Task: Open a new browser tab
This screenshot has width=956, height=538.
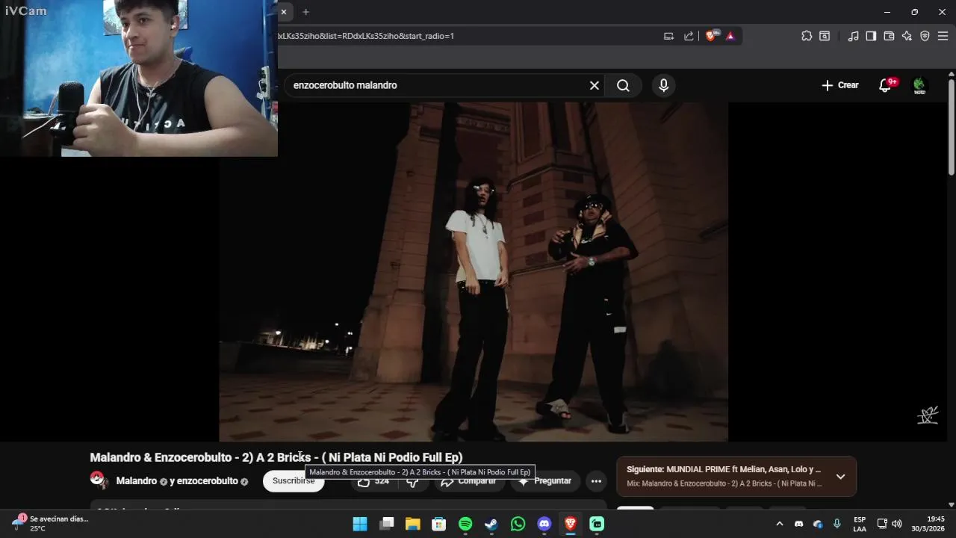Action: coord(305,12)
